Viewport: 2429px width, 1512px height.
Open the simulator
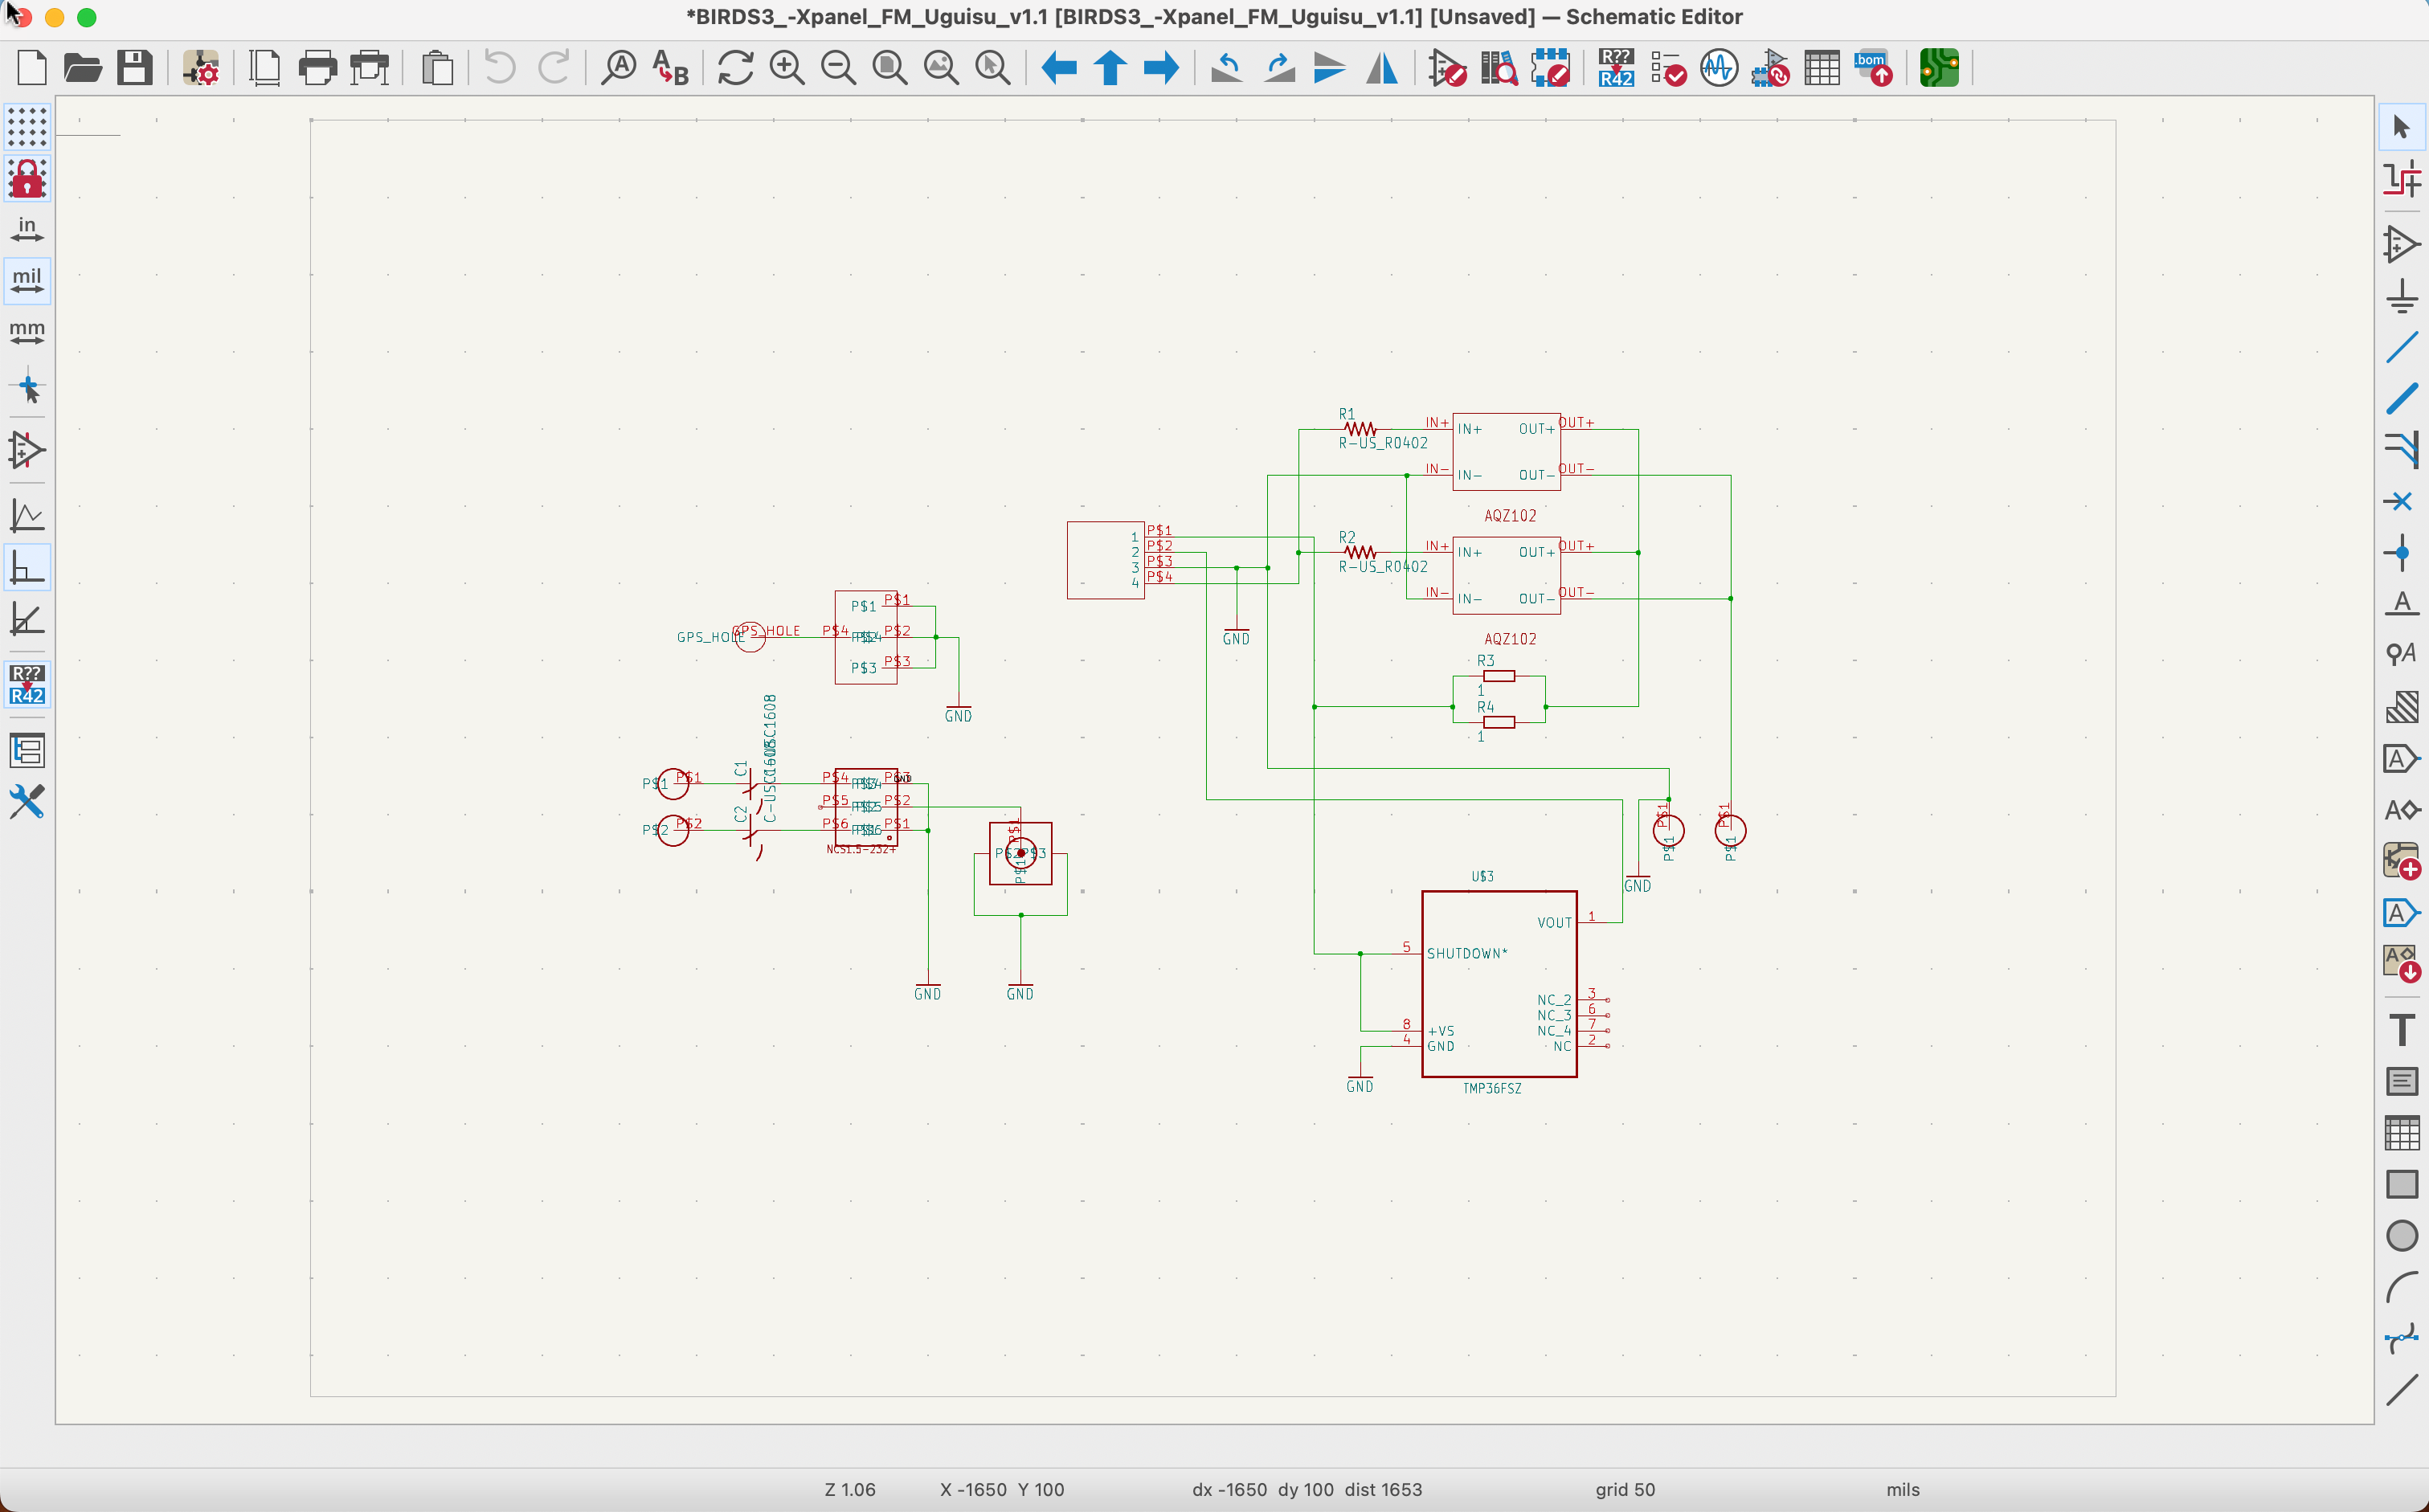[x=1719, y=68]
